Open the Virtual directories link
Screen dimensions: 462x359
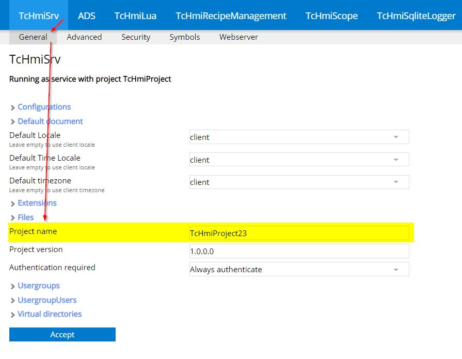50,314
